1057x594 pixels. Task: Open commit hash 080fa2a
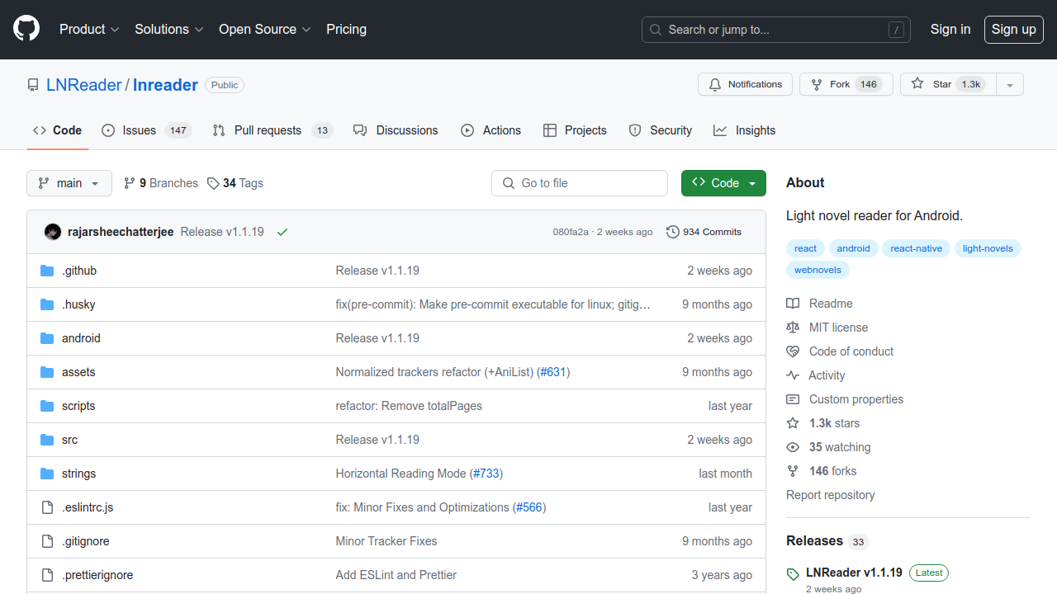coord(571,232)
